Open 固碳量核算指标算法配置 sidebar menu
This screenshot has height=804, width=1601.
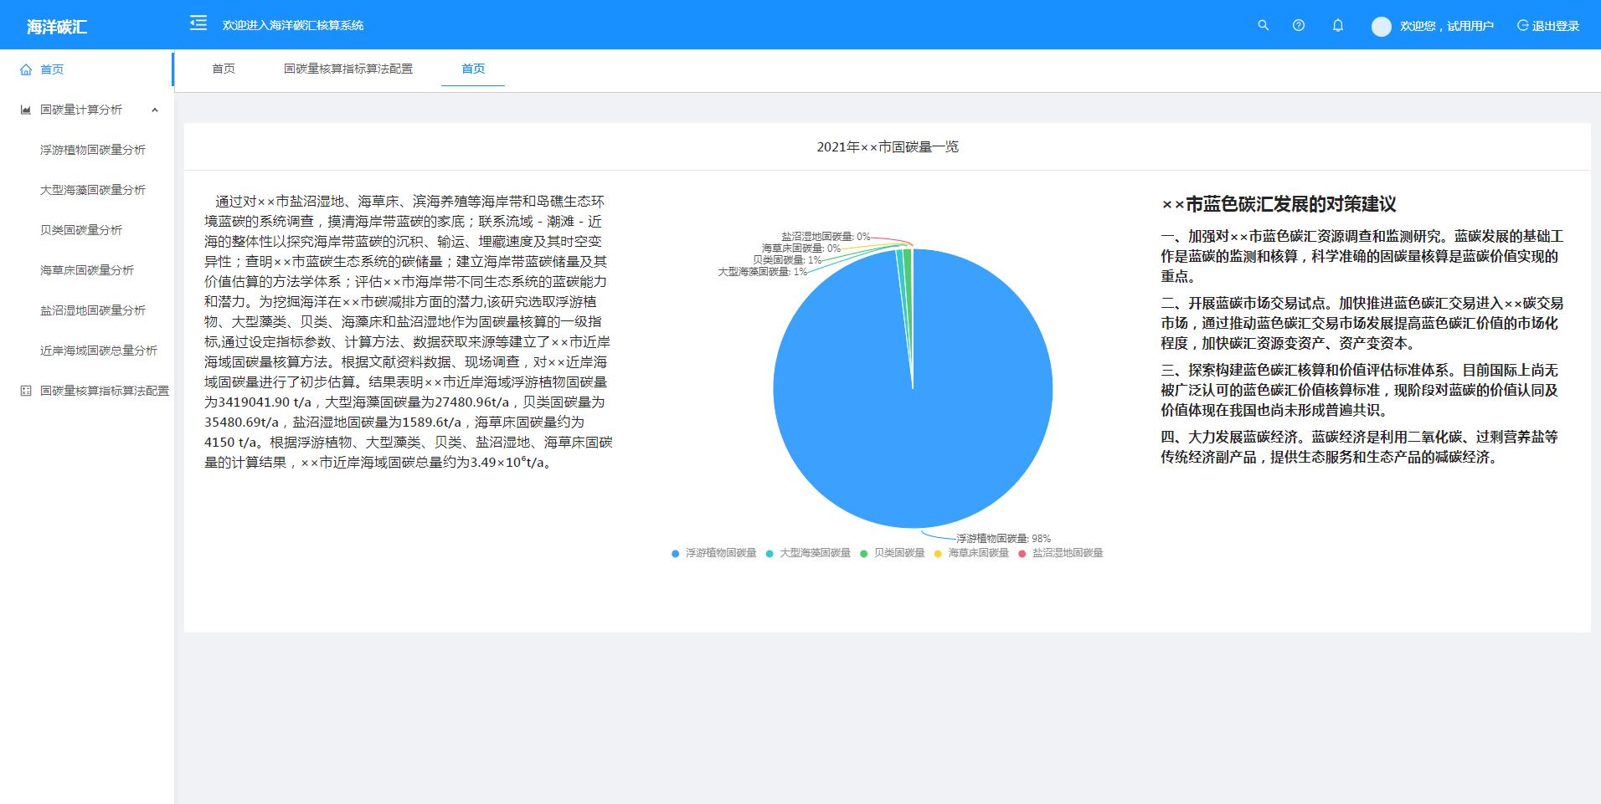click(x=104, y=391)
